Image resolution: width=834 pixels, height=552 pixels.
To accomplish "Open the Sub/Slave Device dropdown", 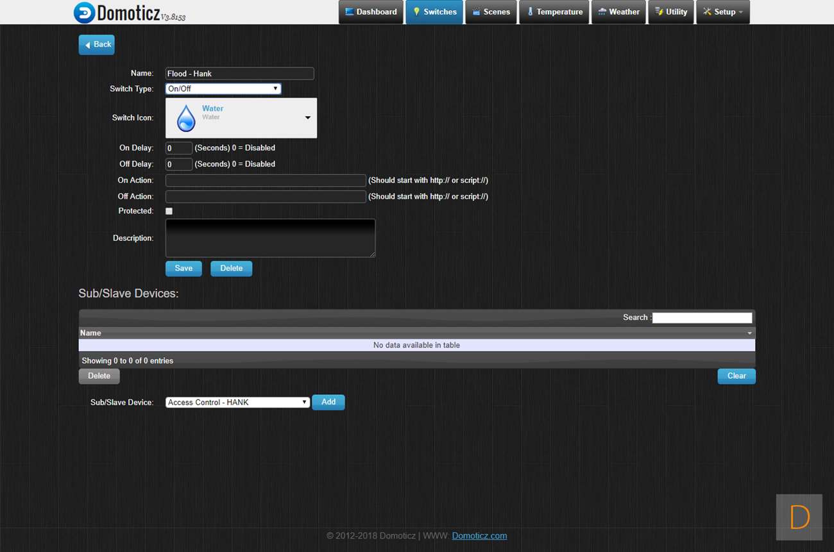I will pos(237,403).
